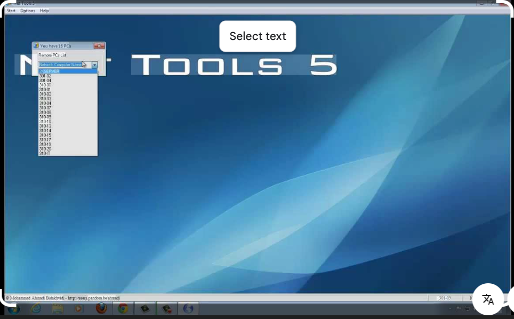Viewport: 514px width, 319px height.
Task: Open the media player taskbar icon
Action: click(78, 308)
